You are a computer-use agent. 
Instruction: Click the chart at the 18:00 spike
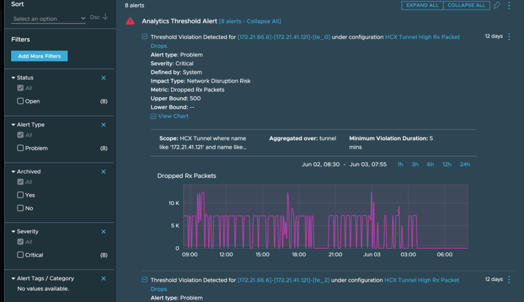pos(288,195)
